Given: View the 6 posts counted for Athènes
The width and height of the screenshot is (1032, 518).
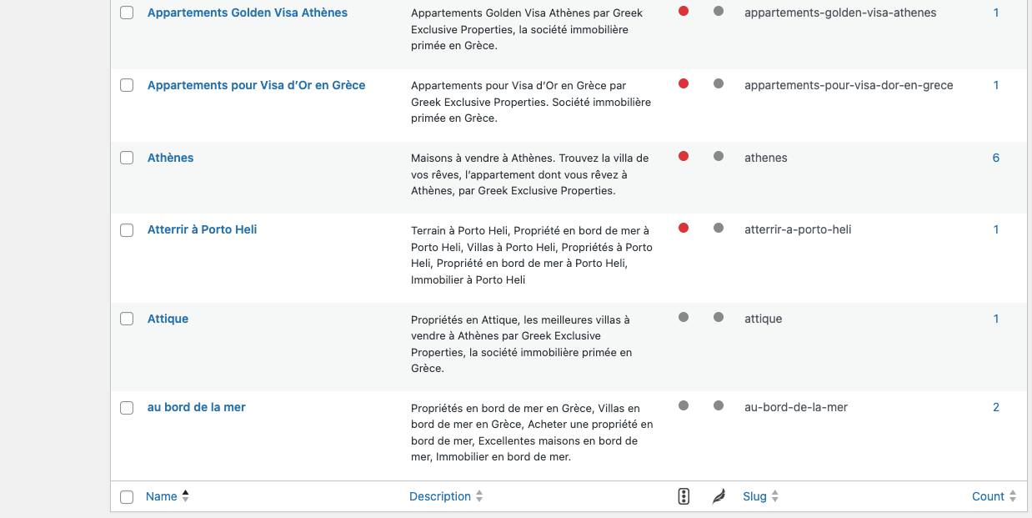Looking at the screenshot, I should coord(995,158).
